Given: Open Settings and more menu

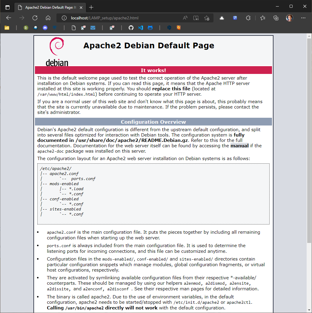Looking at the screenshot, I should [303, 18].
